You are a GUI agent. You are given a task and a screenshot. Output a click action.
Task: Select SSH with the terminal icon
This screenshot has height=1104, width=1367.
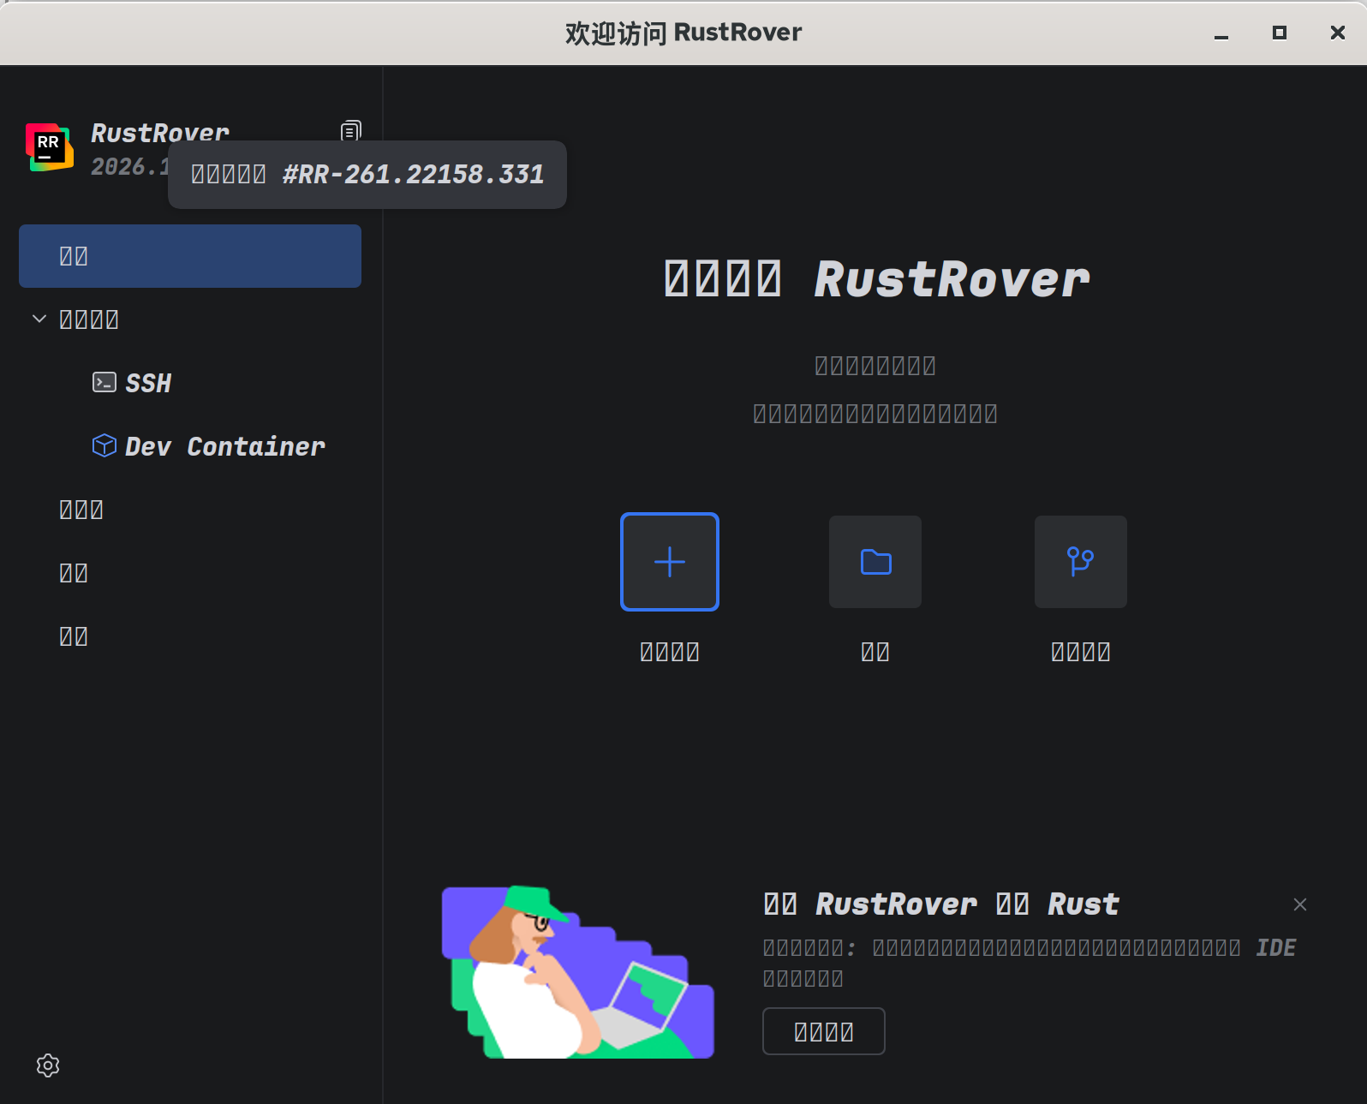pyautogui.click(x=147, y=383)
